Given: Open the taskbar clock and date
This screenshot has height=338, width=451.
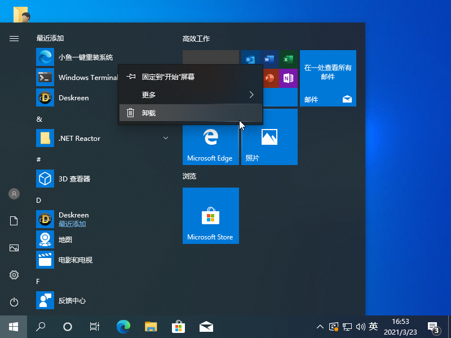Looking at the screenshot, I should [400, 326].
